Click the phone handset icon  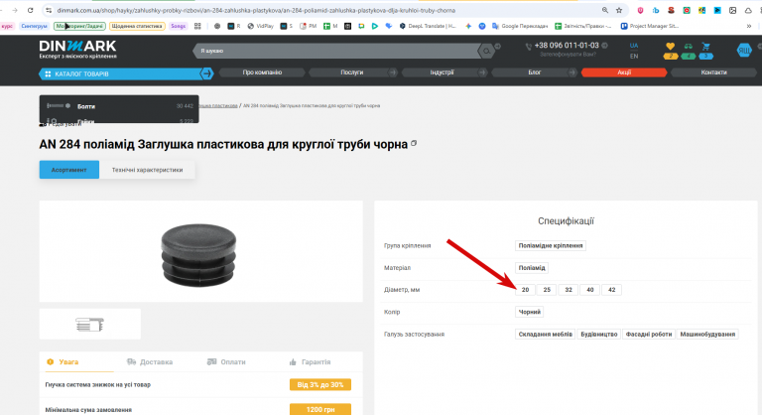click(x=528, y=47)
